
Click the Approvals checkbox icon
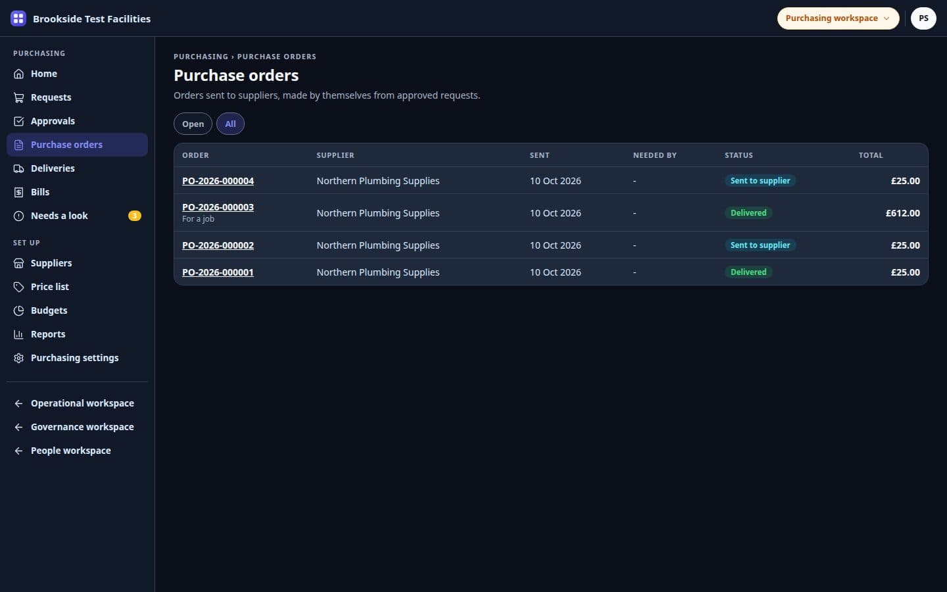point(19,121)
